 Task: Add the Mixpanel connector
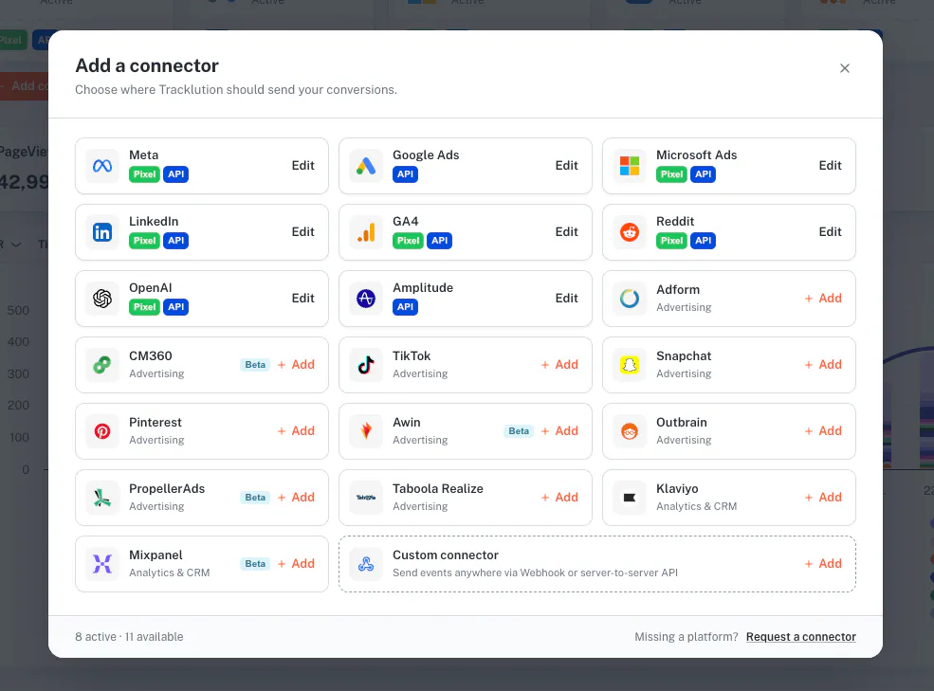tap(296, 564)
